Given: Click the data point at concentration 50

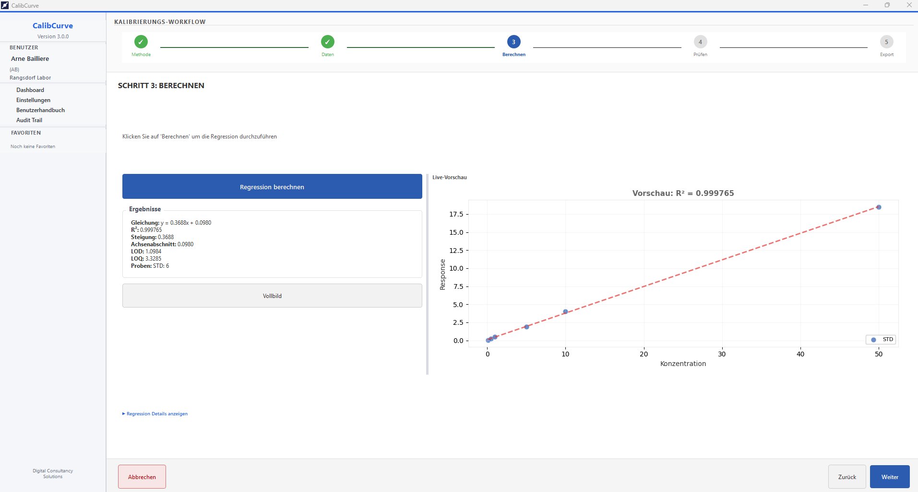Looking at the screenshot, I should tap(879, 207).
